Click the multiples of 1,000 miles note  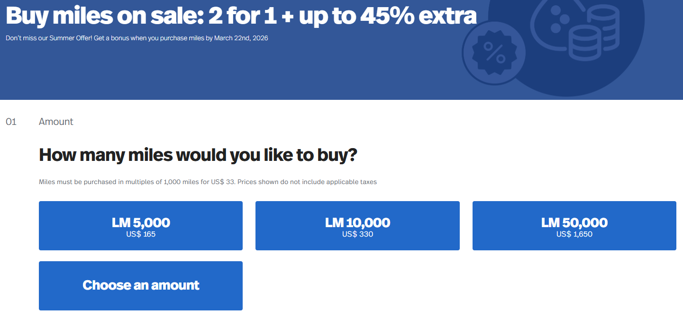click(208, 182)
